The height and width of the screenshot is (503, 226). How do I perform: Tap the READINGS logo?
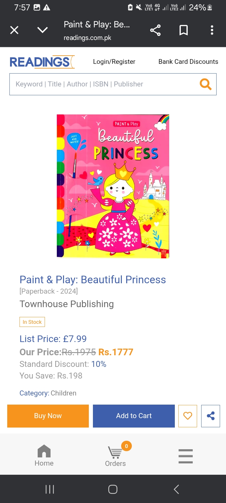(x=42, y=62)
